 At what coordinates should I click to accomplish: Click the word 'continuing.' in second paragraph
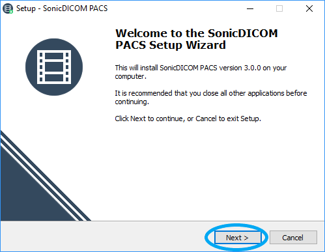(x=132, y=102)
